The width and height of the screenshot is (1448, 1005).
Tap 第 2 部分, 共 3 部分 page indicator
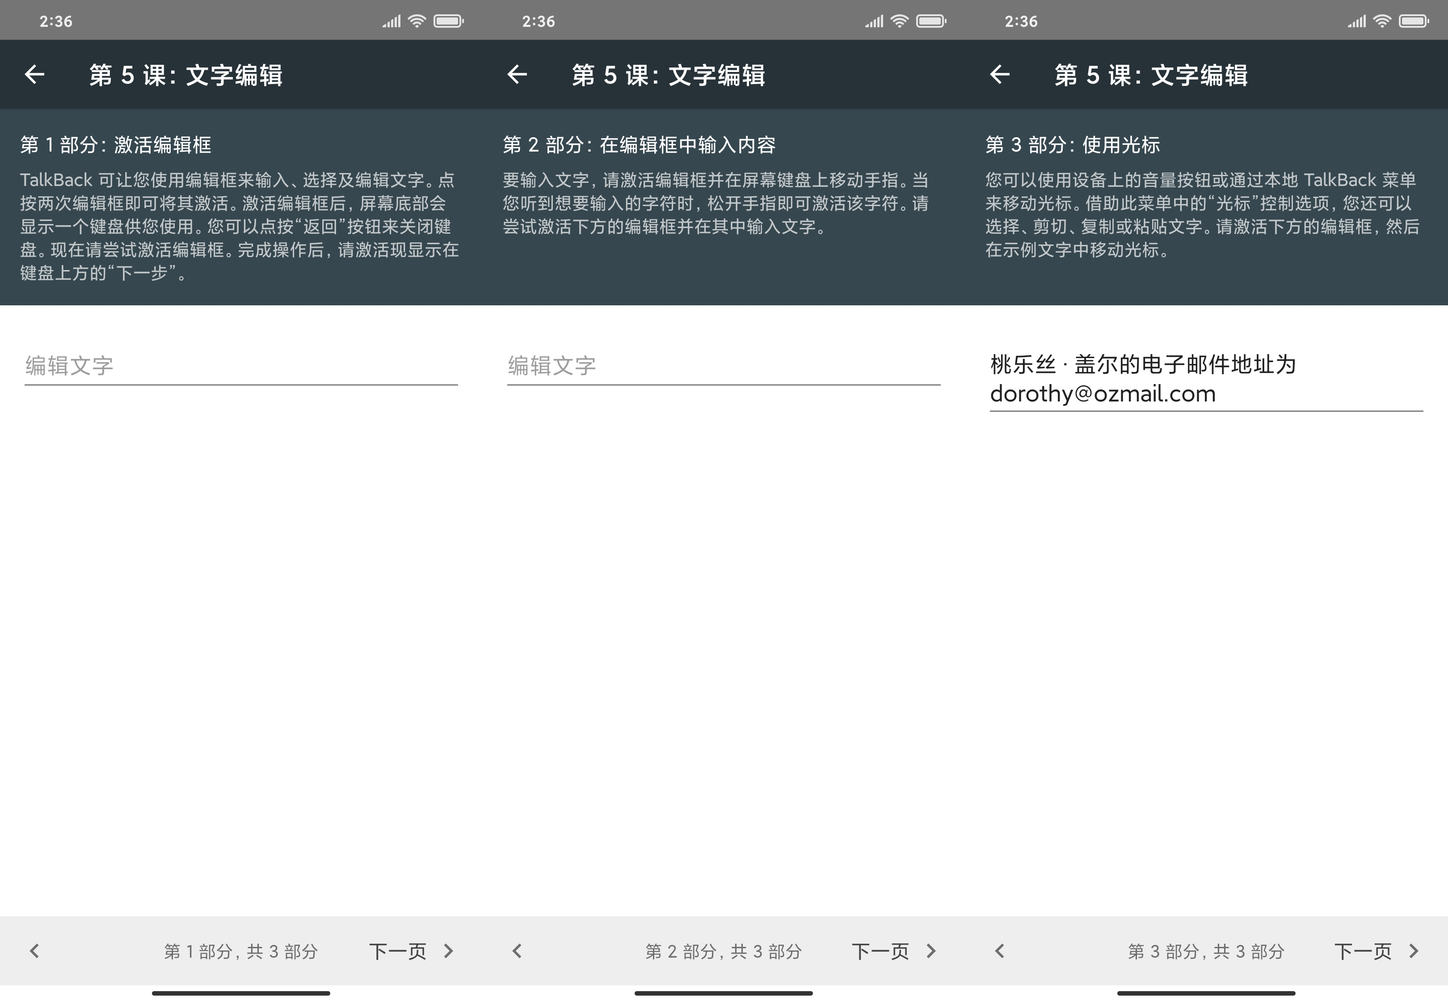pos(724,951)
